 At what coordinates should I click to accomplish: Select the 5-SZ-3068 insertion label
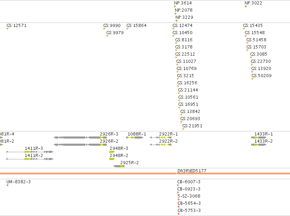point(189,196)
